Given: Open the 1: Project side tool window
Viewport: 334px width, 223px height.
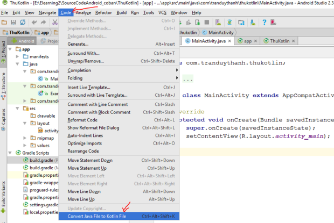Looking at the screenshot, I should pyautogui.click(x=3, y=53).
